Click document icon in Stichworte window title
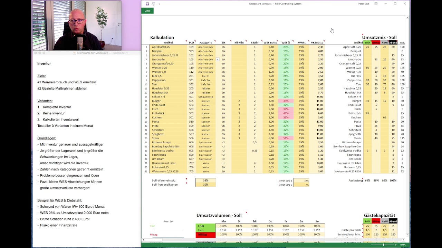The image size is (442, 248). pyautogui.click(x=75, y=53)
